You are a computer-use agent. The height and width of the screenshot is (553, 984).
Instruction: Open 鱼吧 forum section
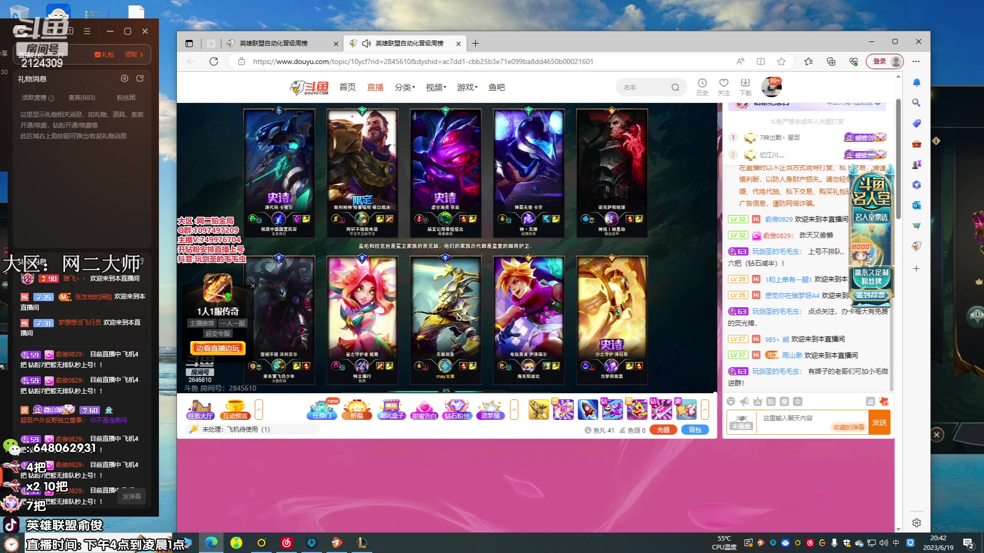[497, 88]
